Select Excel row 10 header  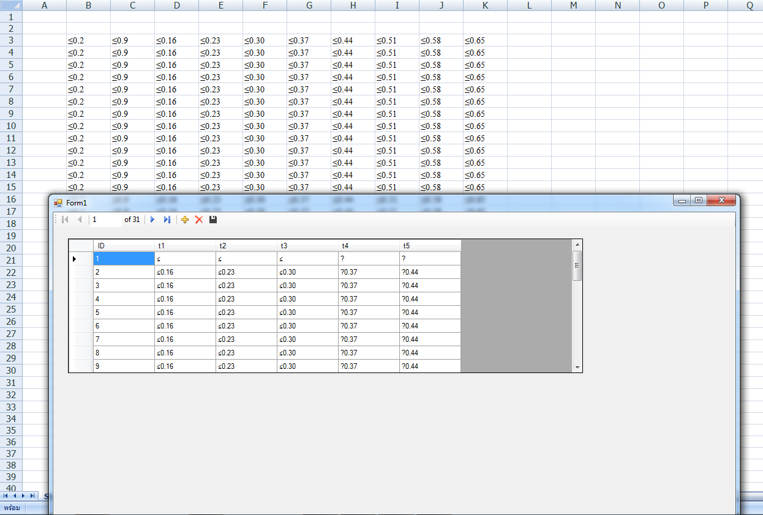pyautogui.click(x=11, y=126)
